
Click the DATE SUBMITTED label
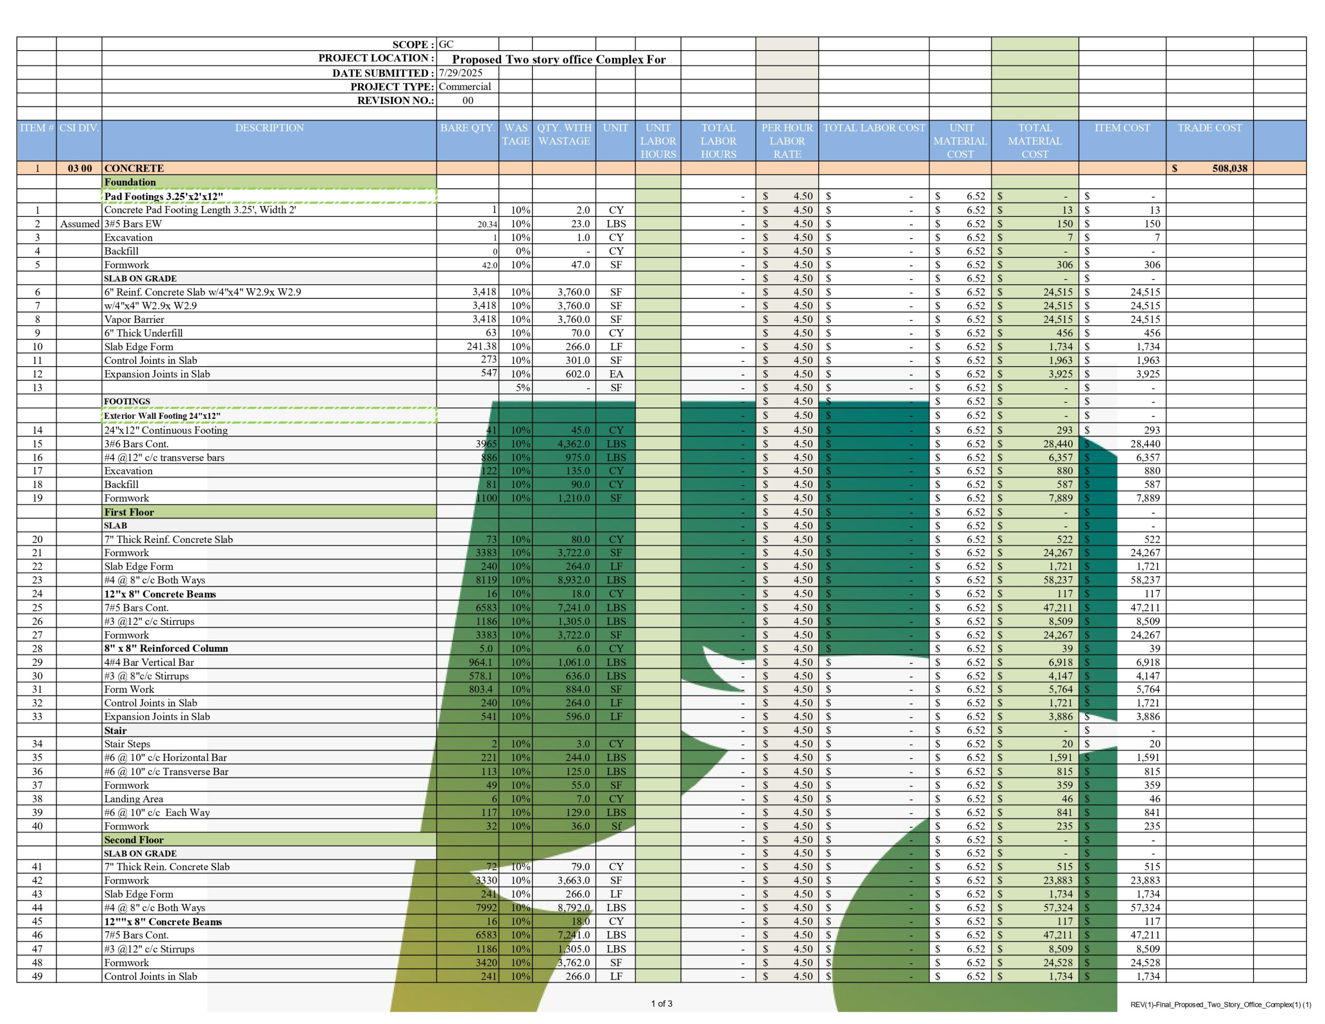point(384,73)
